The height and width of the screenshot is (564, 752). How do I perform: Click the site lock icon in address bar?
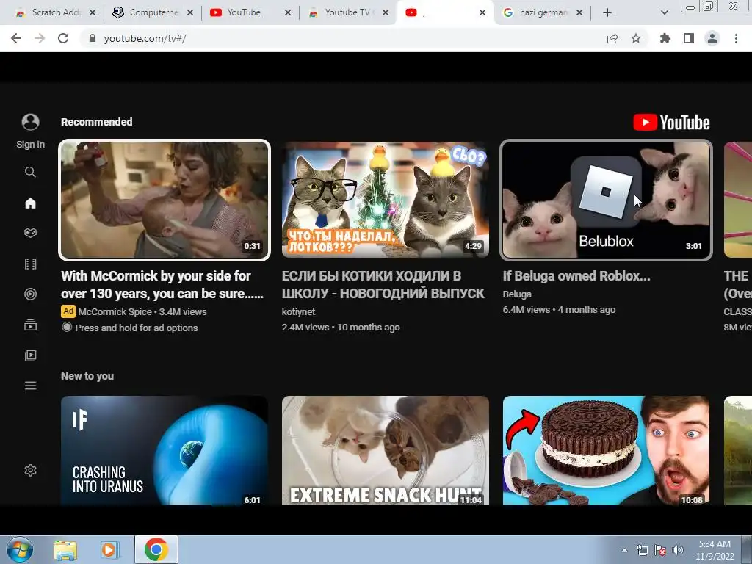(92, 38)
